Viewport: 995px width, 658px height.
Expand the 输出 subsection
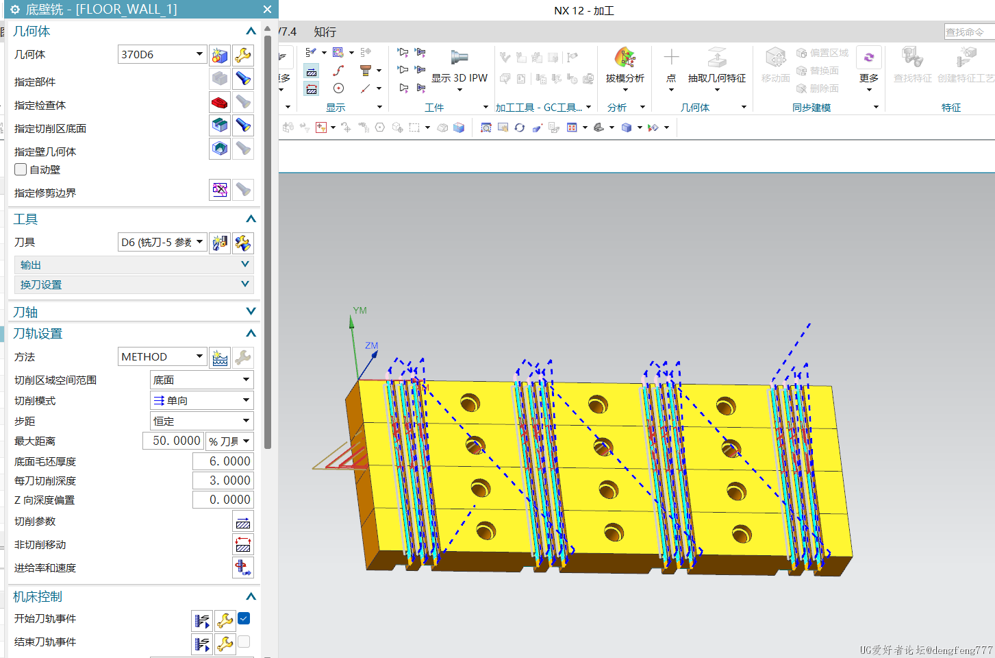[134, 265]
